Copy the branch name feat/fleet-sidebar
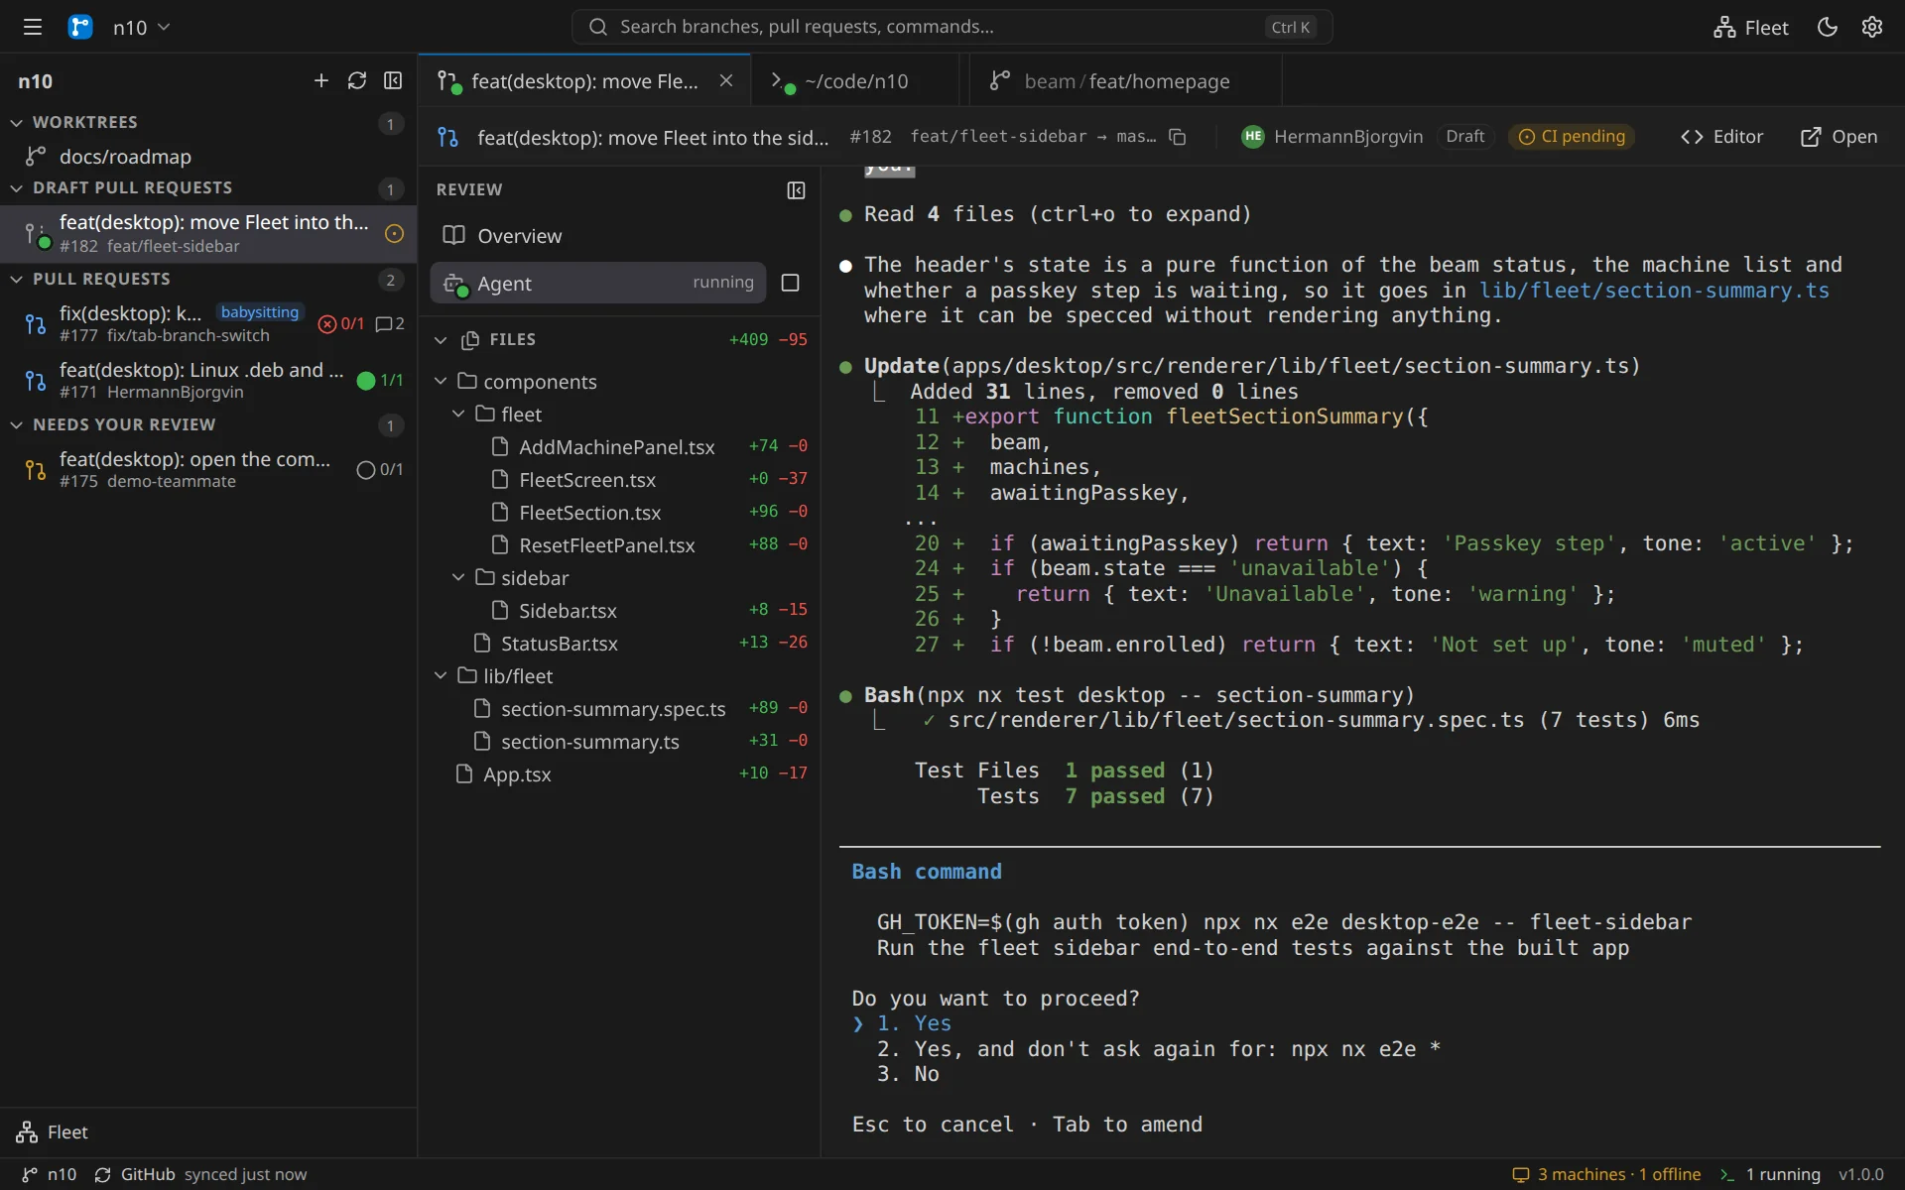This screenshot has width=1905, height=1190. (1178, 137)
